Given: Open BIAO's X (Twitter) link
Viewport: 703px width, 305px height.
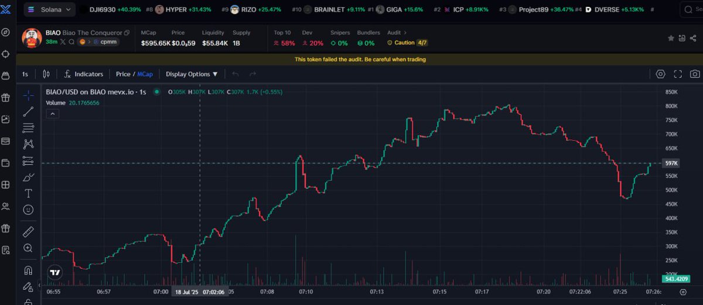Looking at the screenshot, I should pyautogui.click(x=62, y=42).
